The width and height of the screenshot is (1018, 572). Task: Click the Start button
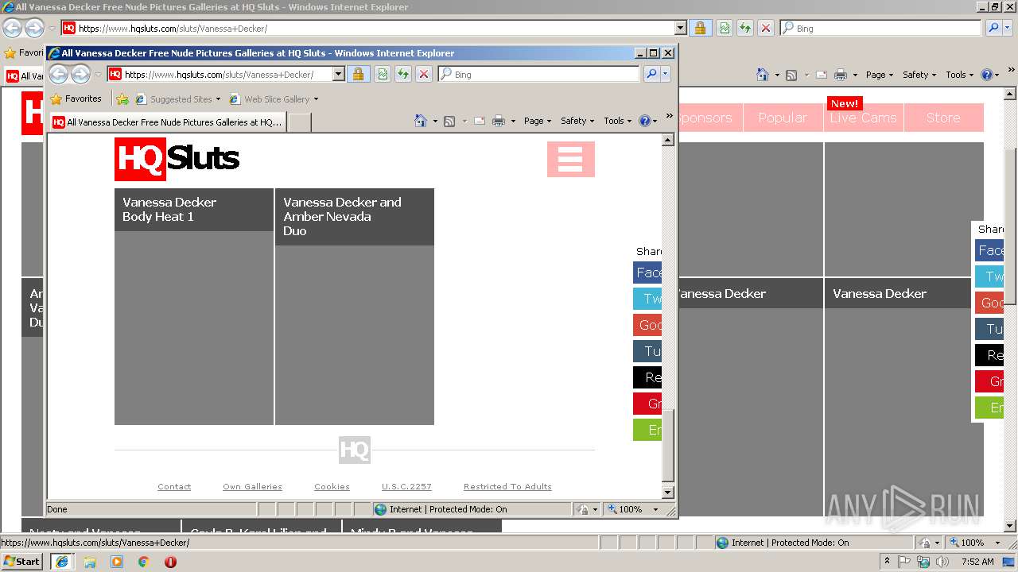(21, 562)
